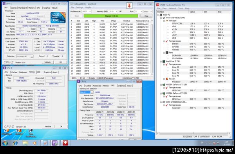The width and height of the screenshot is (235, 154).
Task: Collapse the Winbond W83627DHG node
Action: tap(161, 18)
